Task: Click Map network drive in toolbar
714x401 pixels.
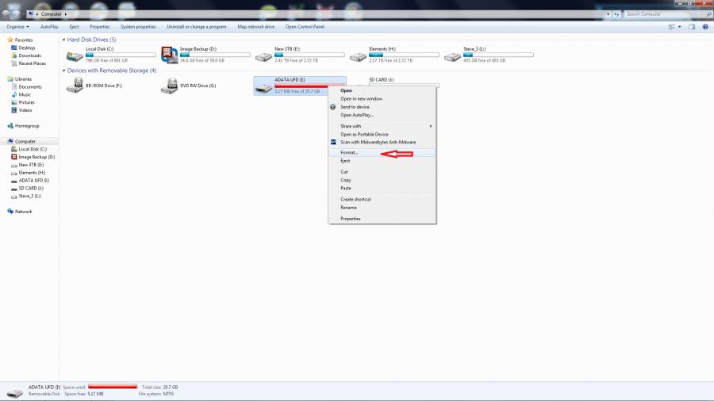Action: coord(256,27)
